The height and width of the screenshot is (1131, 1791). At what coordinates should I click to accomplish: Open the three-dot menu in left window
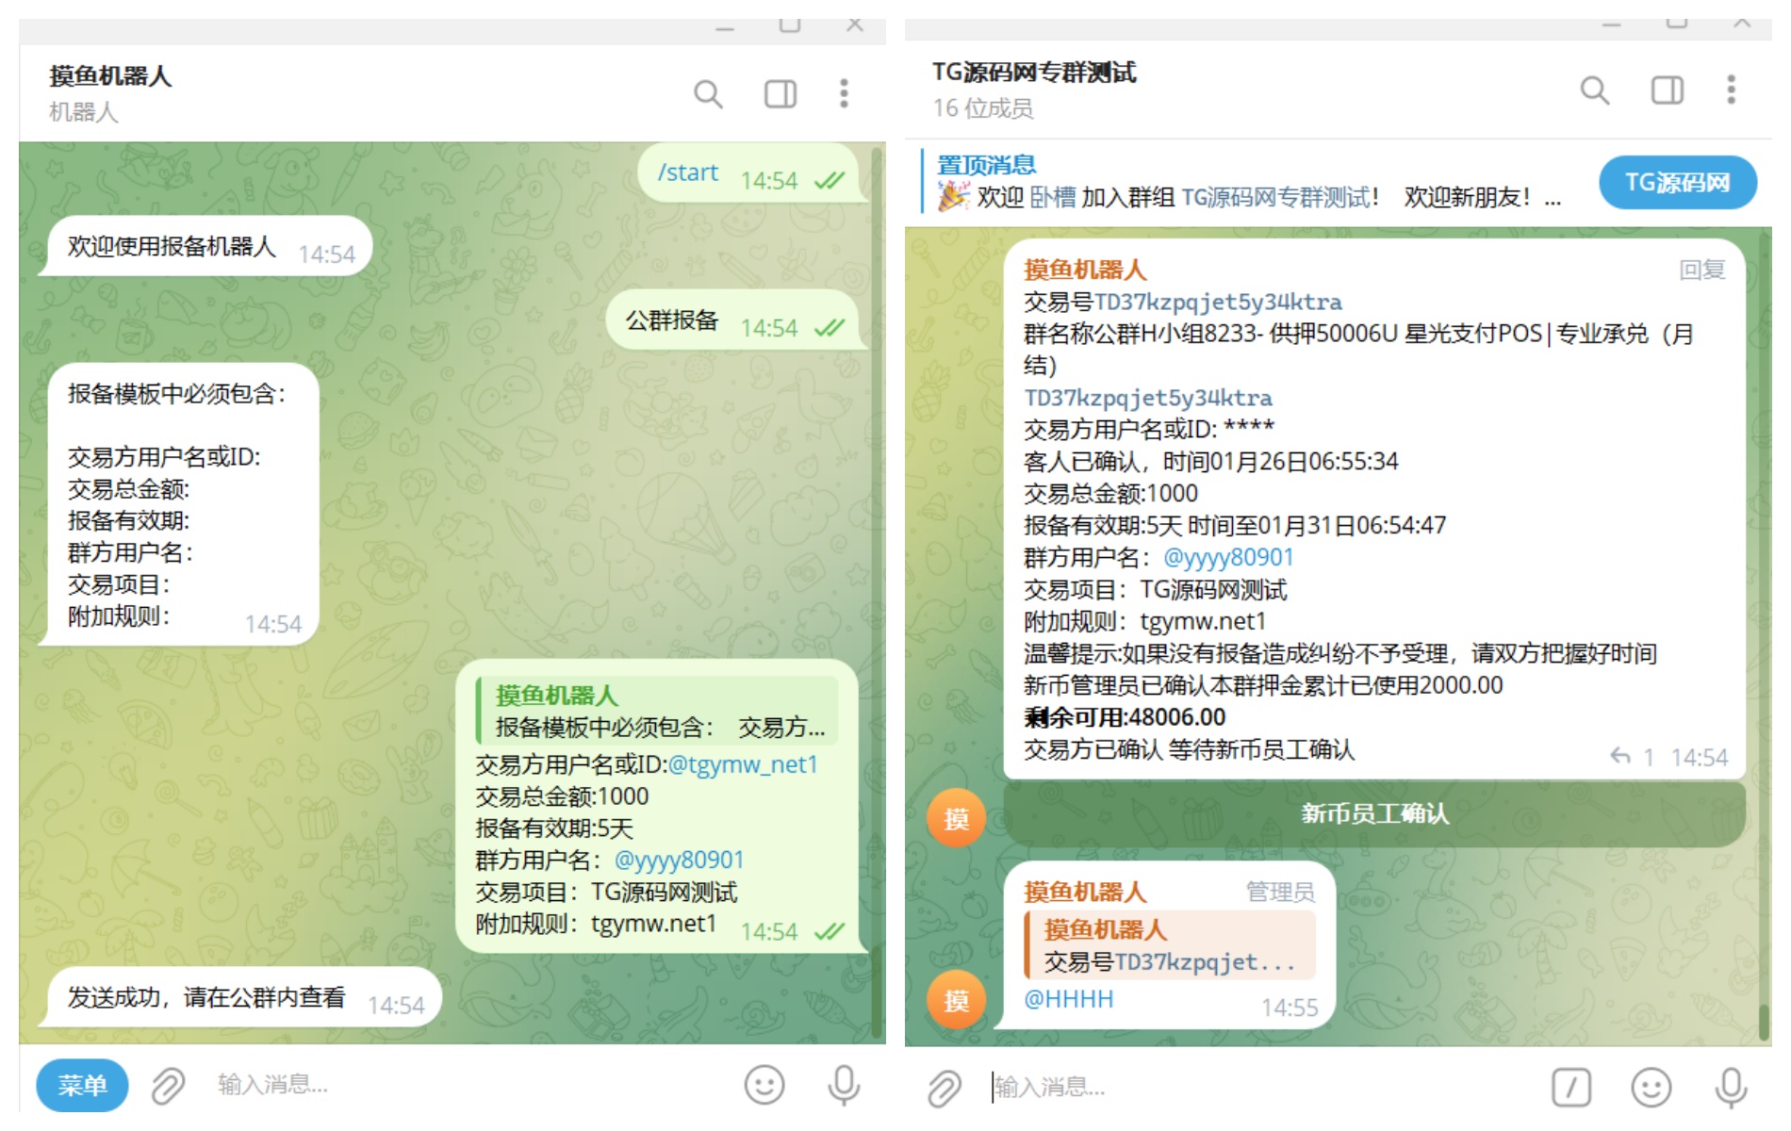point(843,94)
